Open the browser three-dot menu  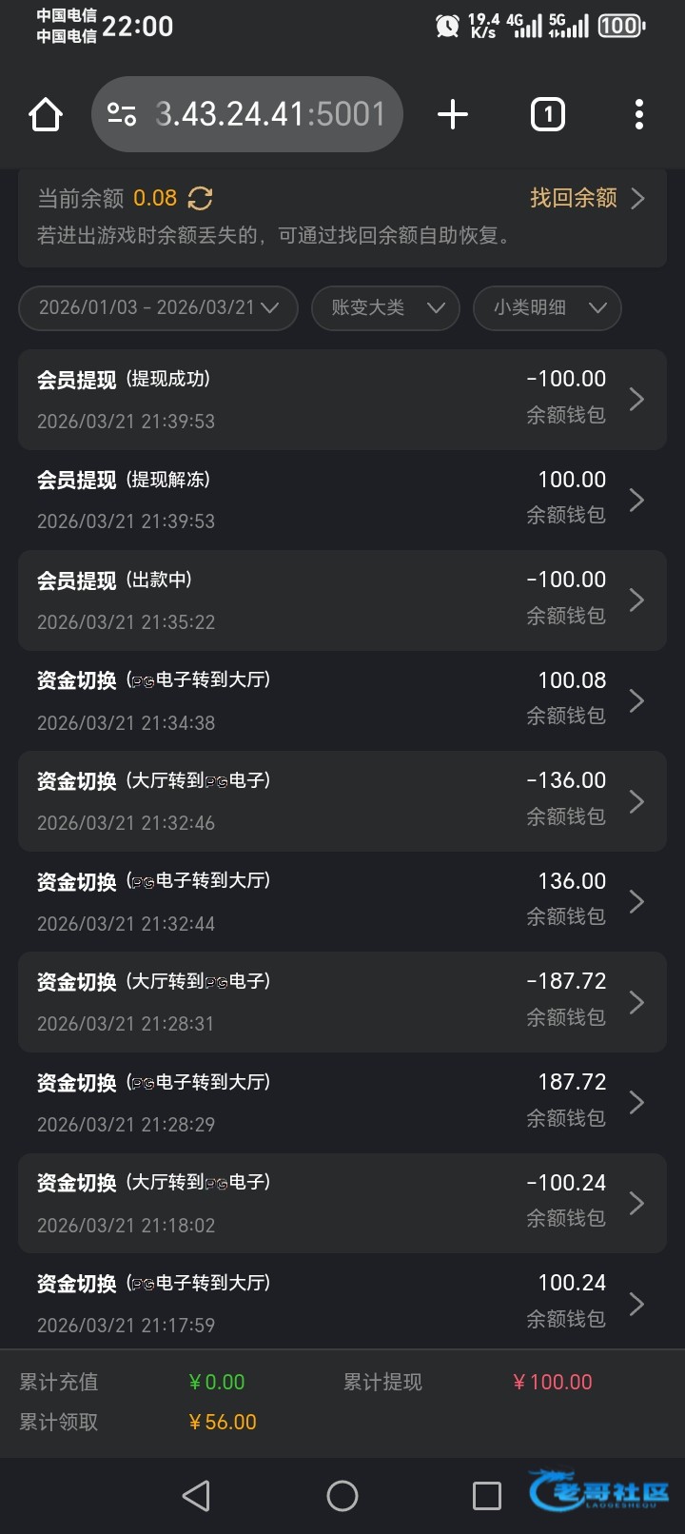pyautogui.click(x=638, y=115)
